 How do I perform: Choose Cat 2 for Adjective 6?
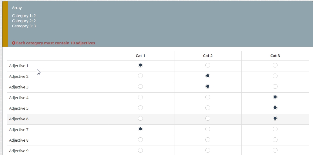tap(208, 119)
